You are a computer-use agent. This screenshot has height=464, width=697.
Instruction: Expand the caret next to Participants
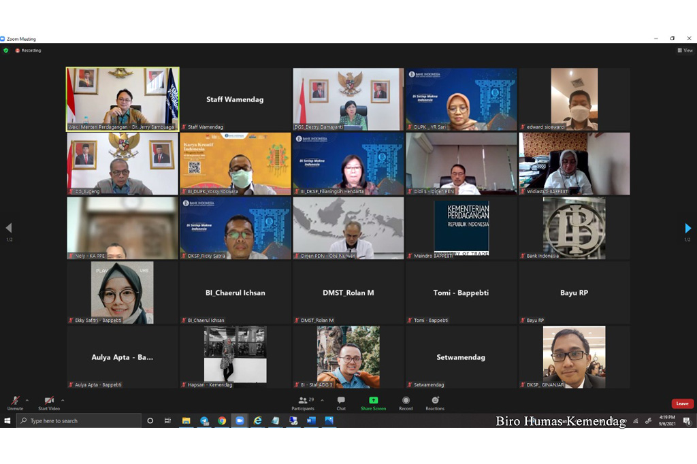coord(322,401)
